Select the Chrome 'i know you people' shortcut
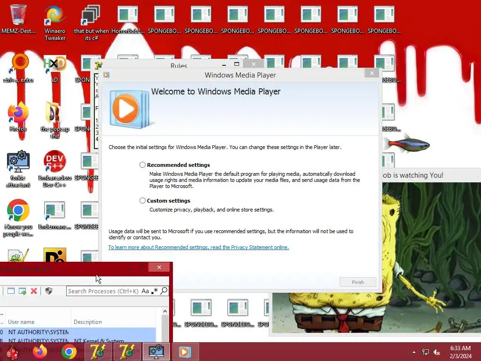Screen dimensions: 481x361 pos(18,218)
